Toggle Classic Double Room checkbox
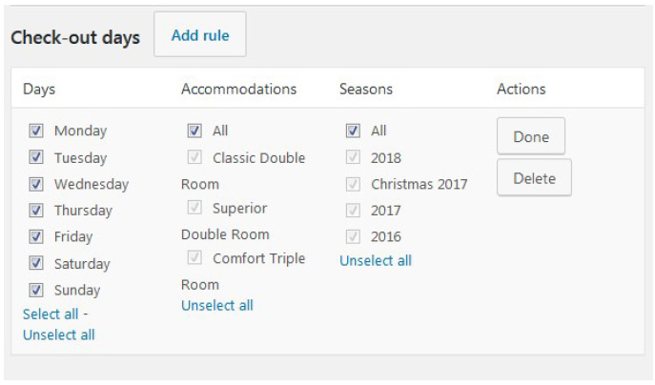The height and width of the screenshot is (385, 655). [x=194, y=158]
